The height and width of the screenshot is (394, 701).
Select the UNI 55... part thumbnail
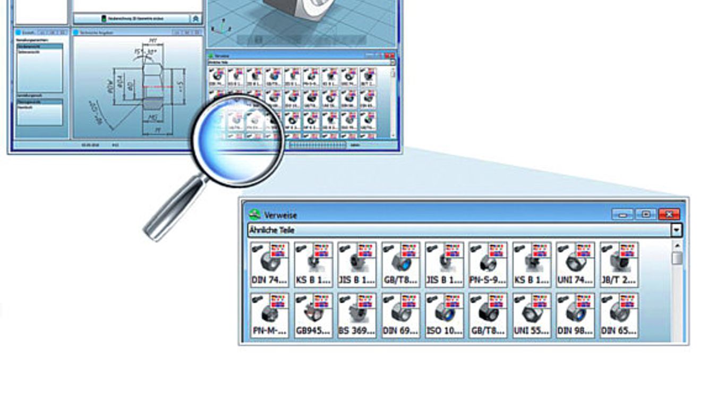[x=532, y=315]
